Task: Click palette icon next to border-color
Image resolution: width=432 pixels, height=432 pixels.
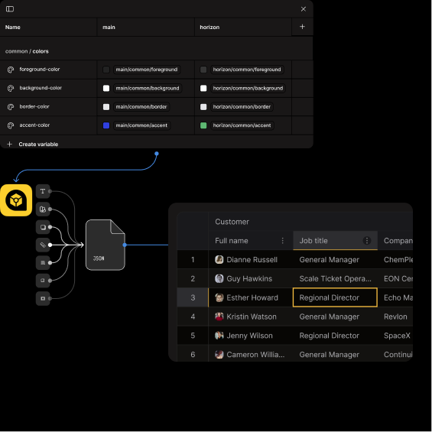Action: click(x=11, y=107)
